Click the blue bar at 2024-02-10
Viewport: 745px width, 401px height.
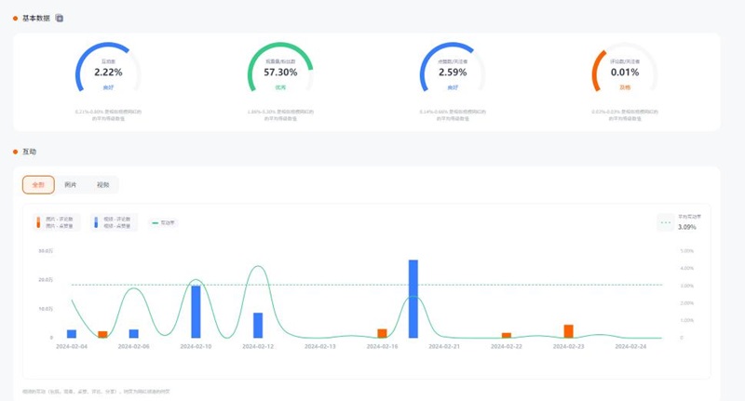tap(196, 312)
